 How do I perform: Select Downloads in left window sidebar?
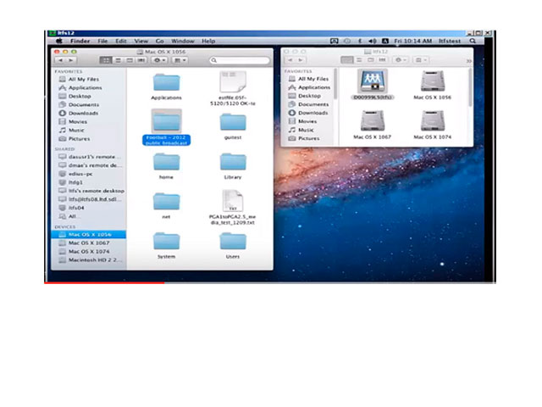83,113
